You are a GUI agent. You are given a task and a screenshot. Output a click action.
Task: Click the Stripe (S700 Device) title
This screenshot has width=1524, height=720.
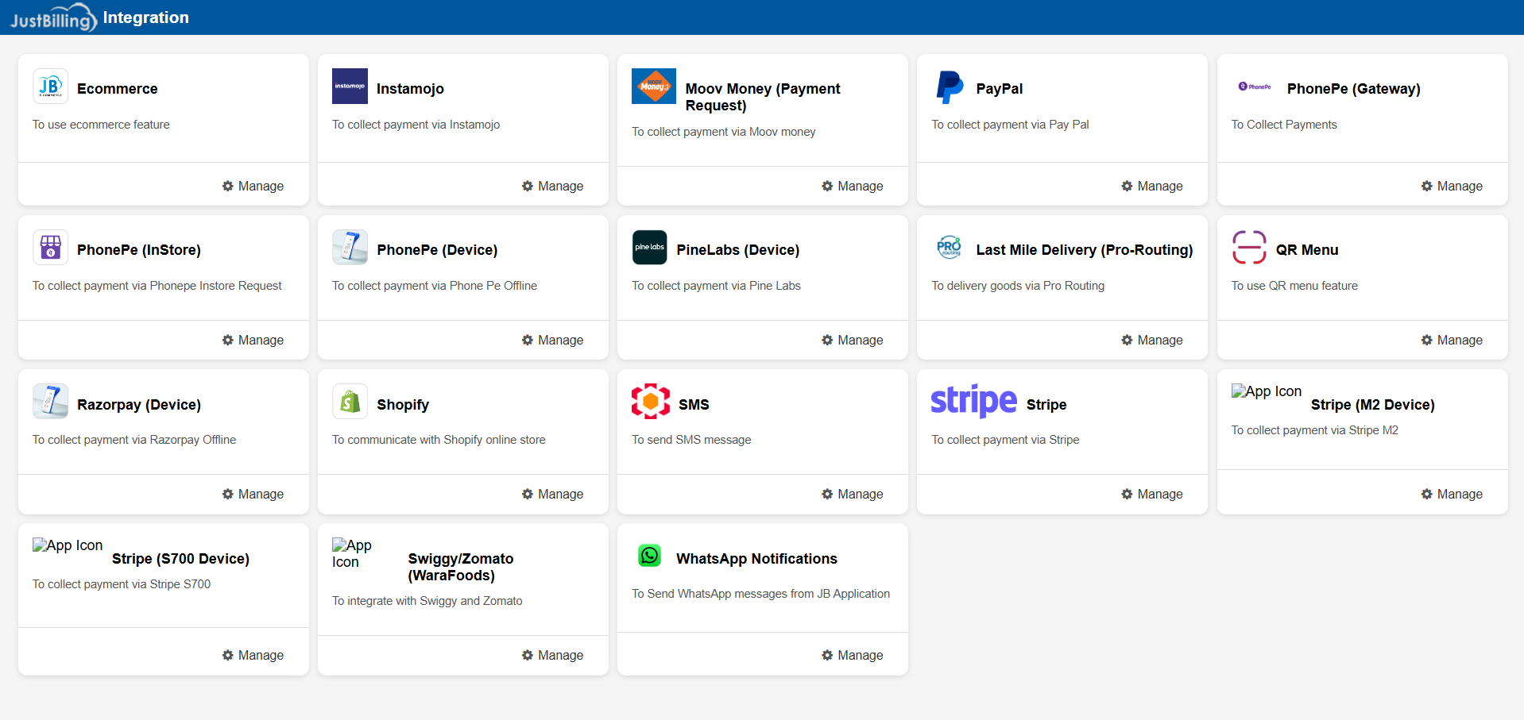pyautogui.click(x=180, y=559)
